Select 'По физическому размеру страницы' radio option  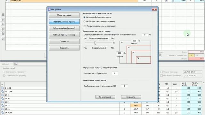point(85,21)
